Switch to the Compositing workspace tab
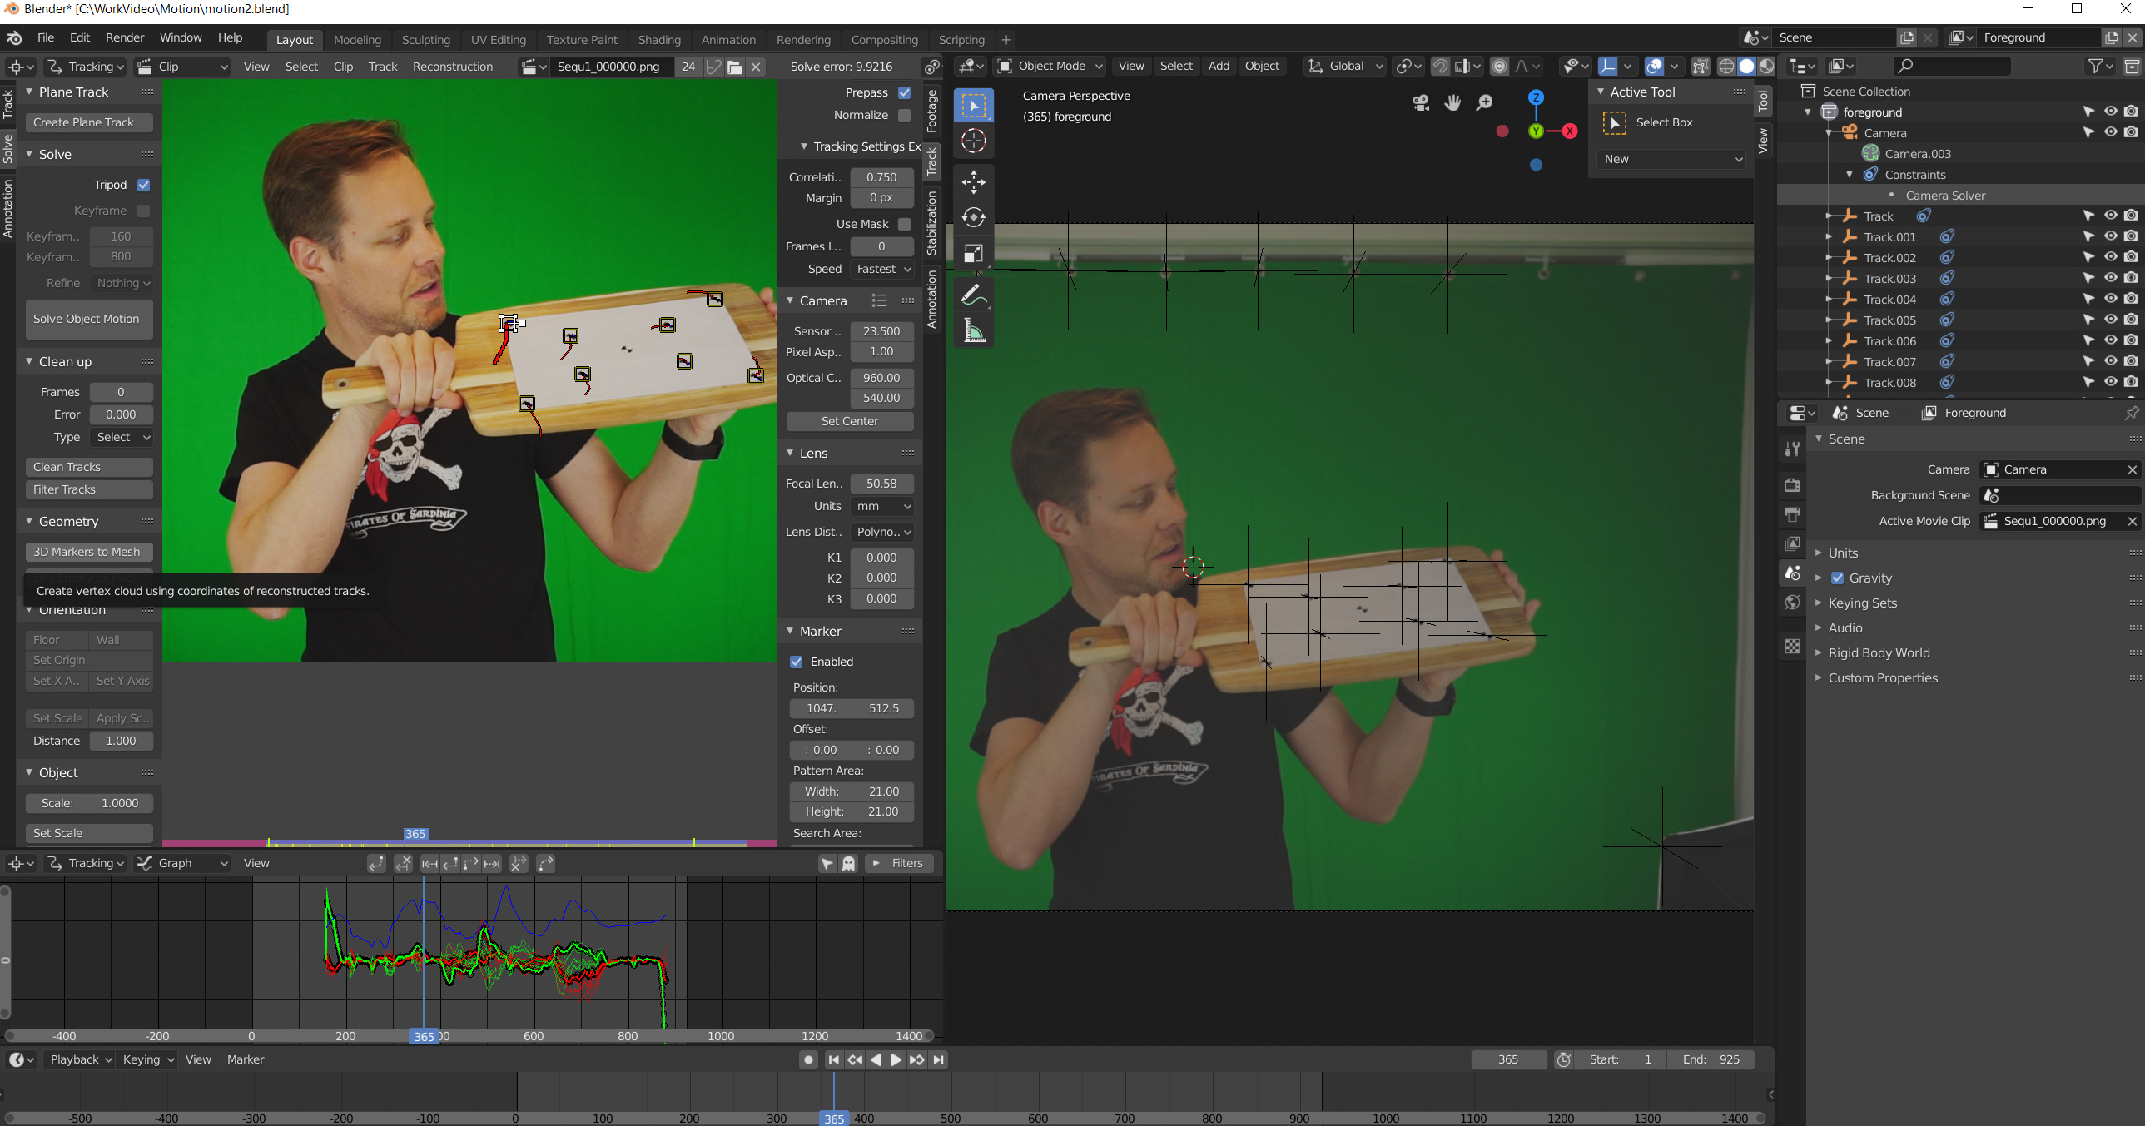The image size is (2145, 1126). [884, 39]
